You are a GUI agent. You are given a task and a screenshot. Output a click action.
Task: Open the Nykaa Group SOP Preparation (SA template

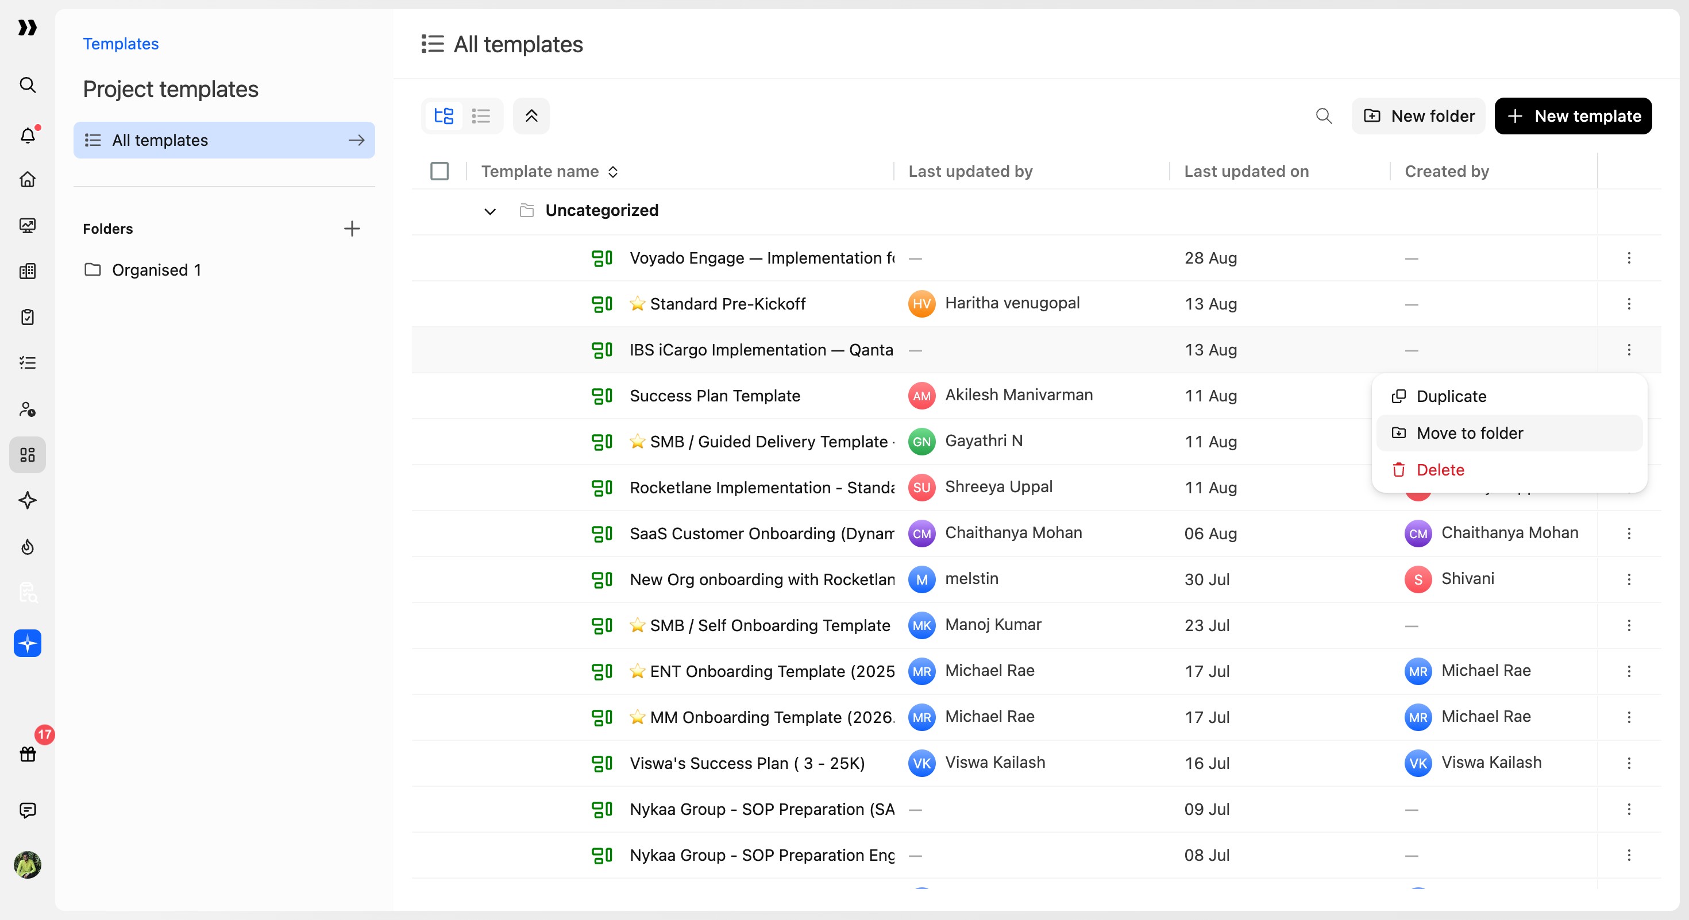762,809
